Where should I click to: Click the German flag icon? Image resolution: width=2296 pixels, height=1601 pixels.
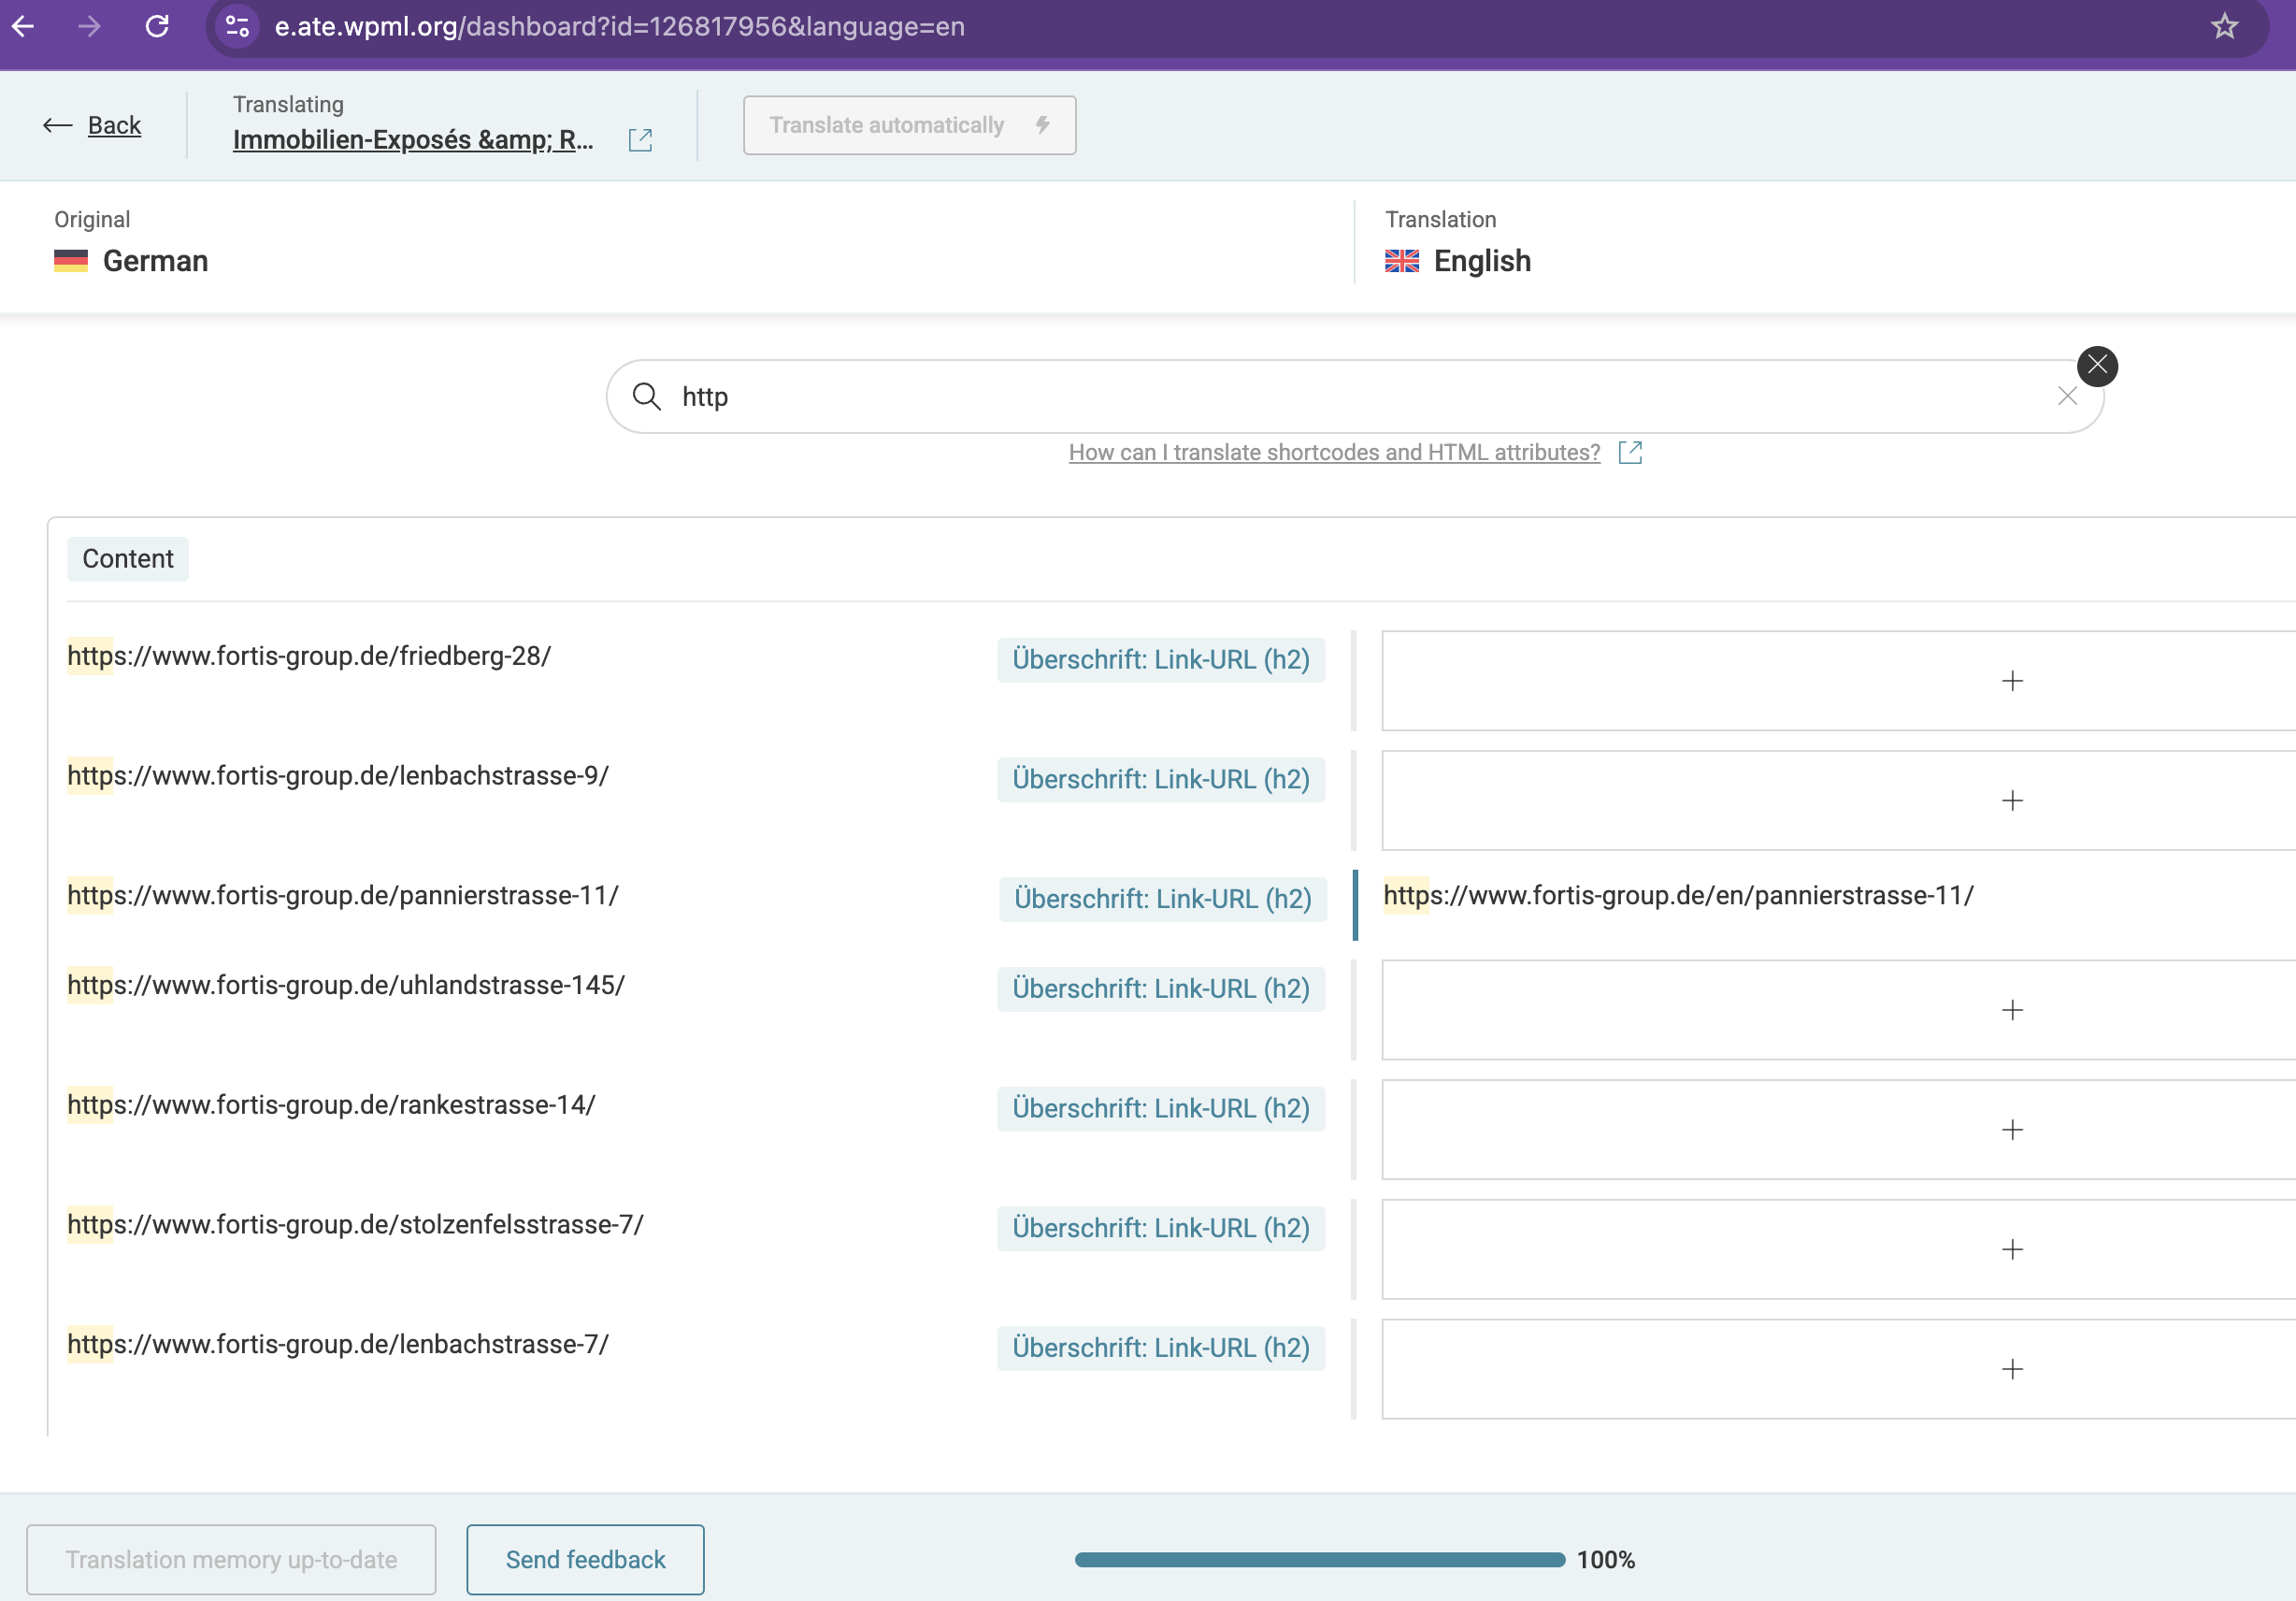(x=71, y=261)
